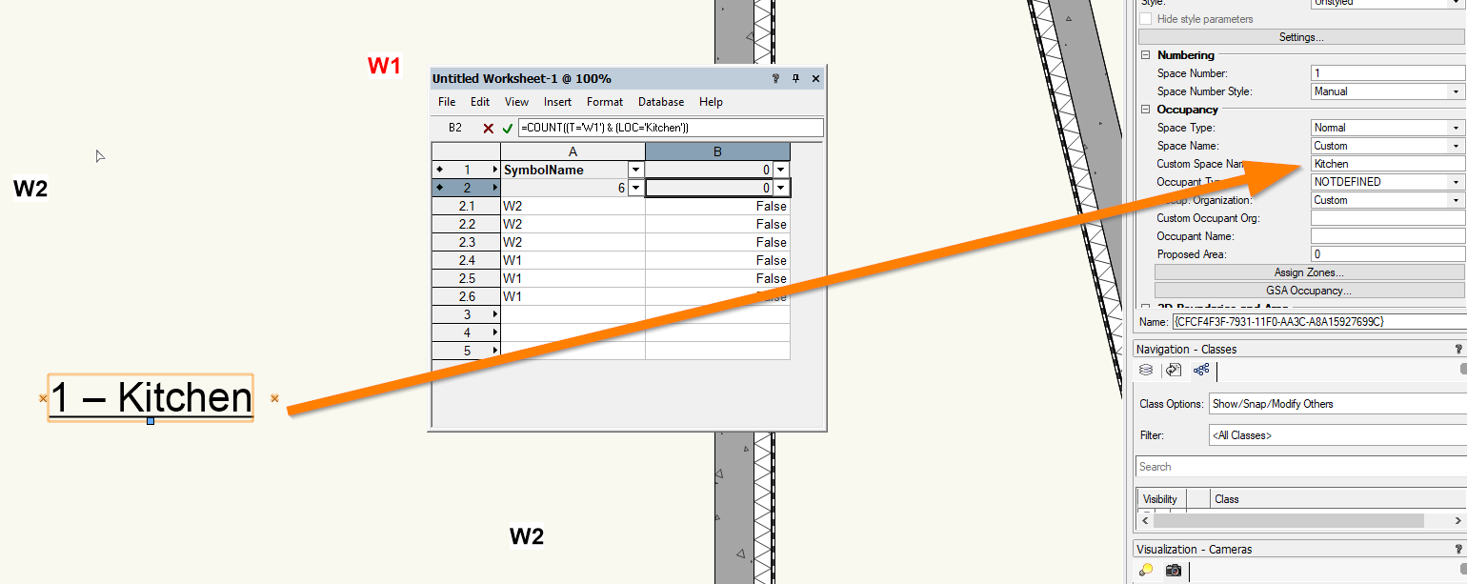The width and height of the screenshot is (1467, 584).
Task: Toggle Hide style parameters checkbox
Action: (1146, 19)
